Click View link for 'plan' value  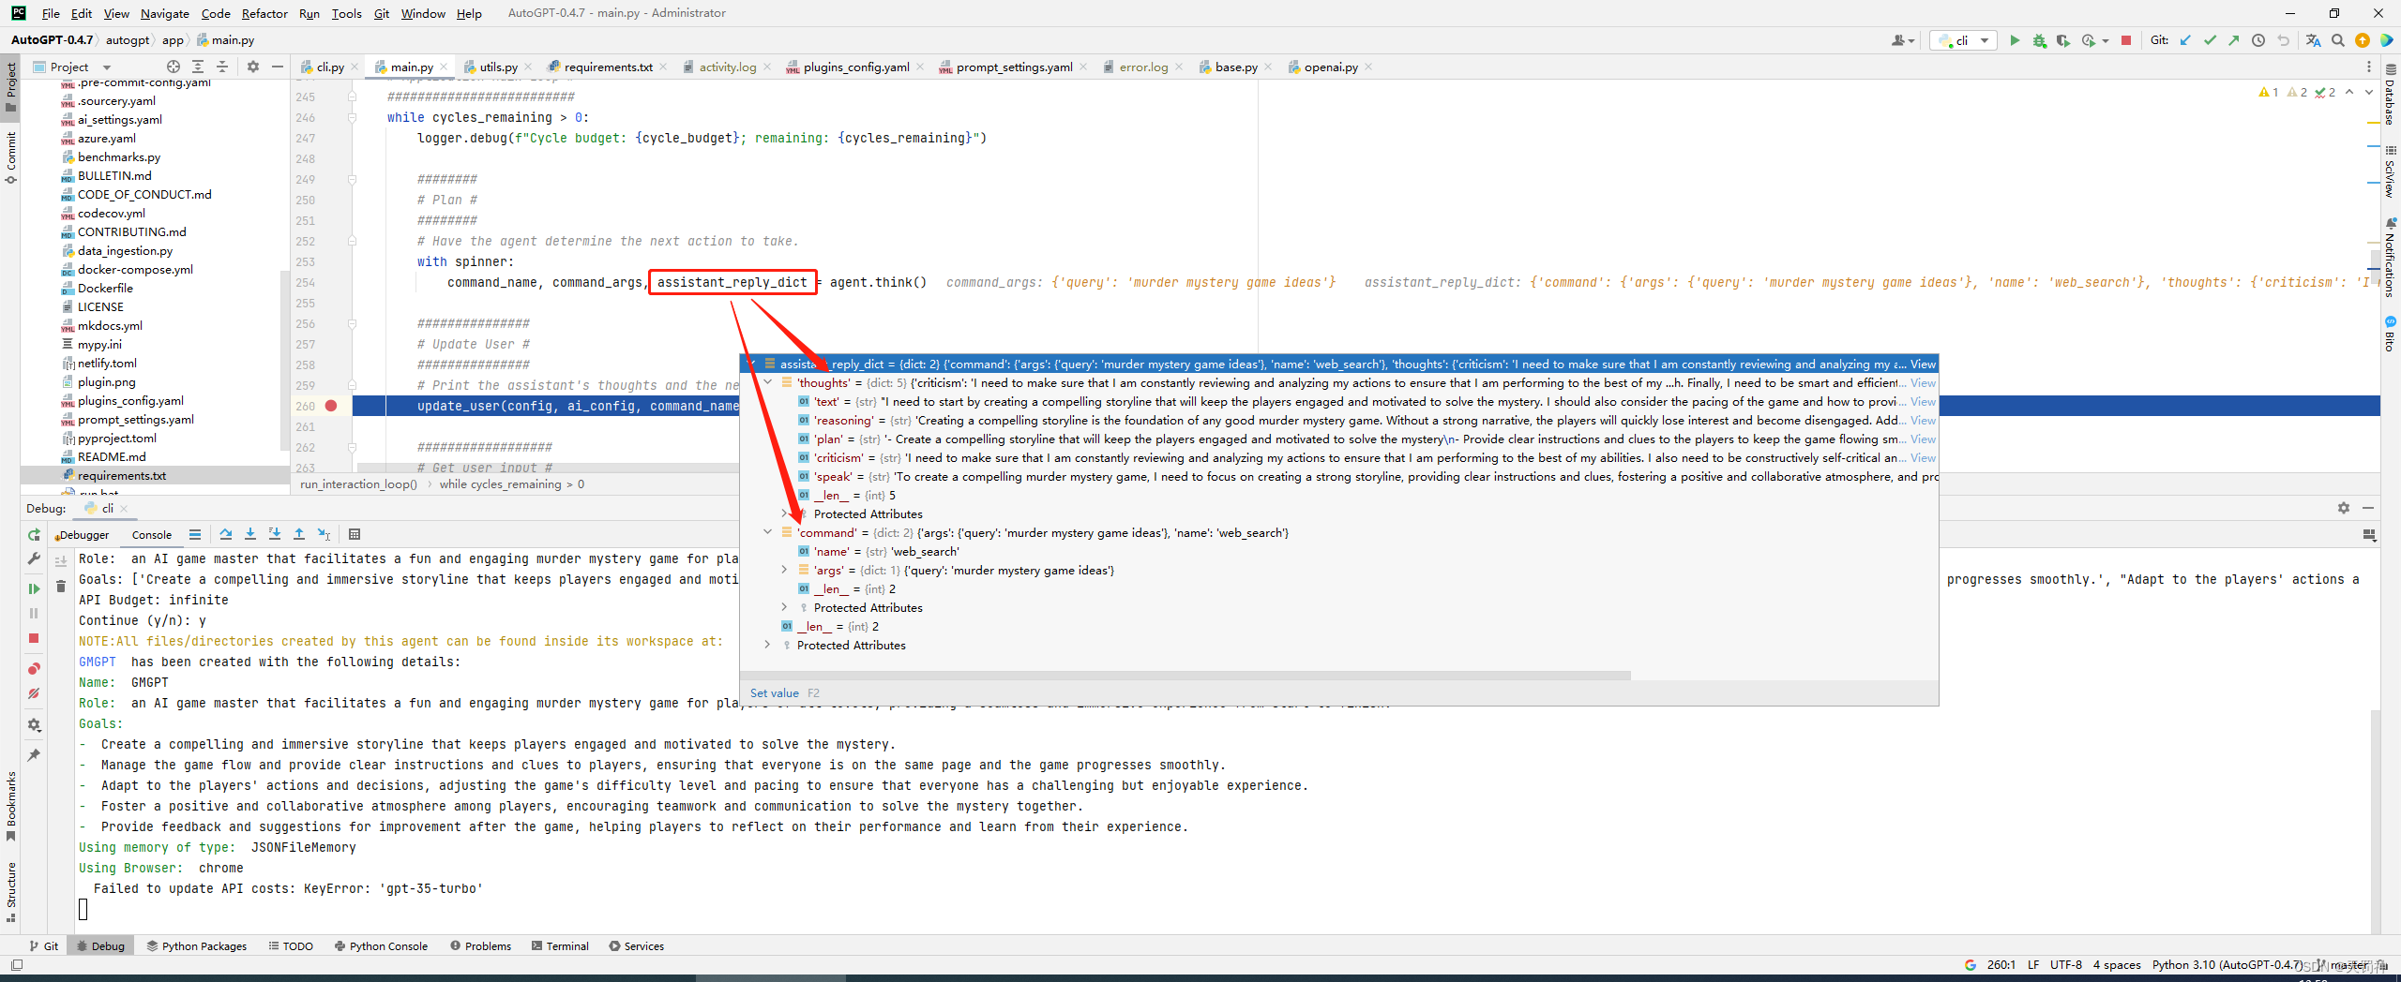coord(1923,439)
